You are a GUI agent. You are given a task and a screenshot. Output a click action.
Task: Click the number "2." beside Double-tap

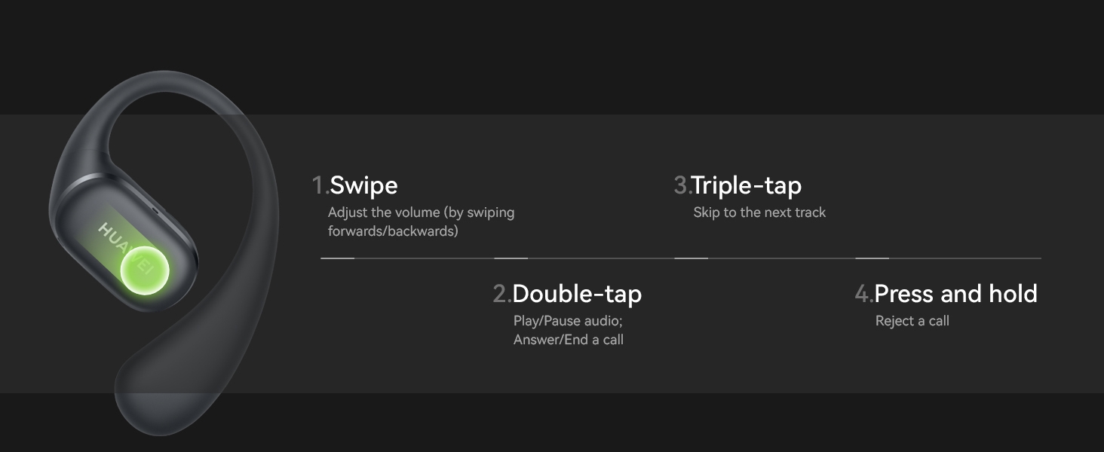point(501,294)
